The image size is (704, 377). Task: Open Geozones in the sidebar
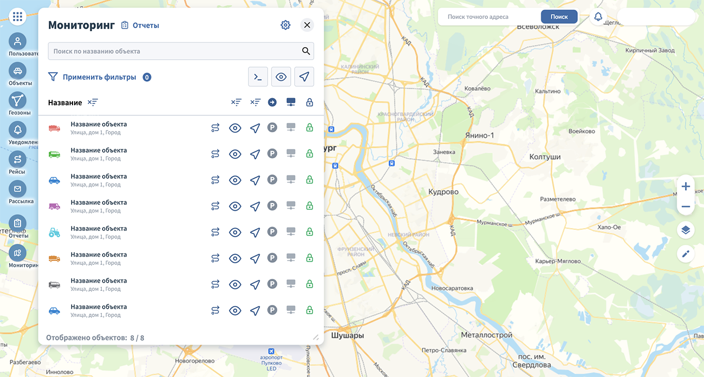click(17, 101)
